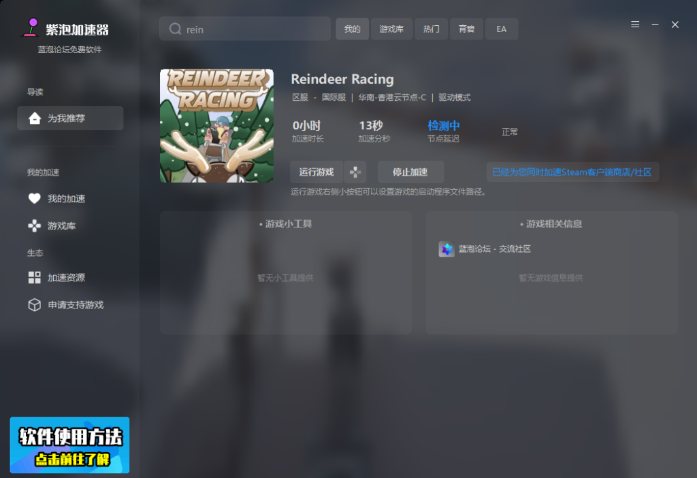Screen dimensions: 697x478
Task: Switch to the 游戏库 top tab
Action: pyautogui.click(x=391, y=29)
